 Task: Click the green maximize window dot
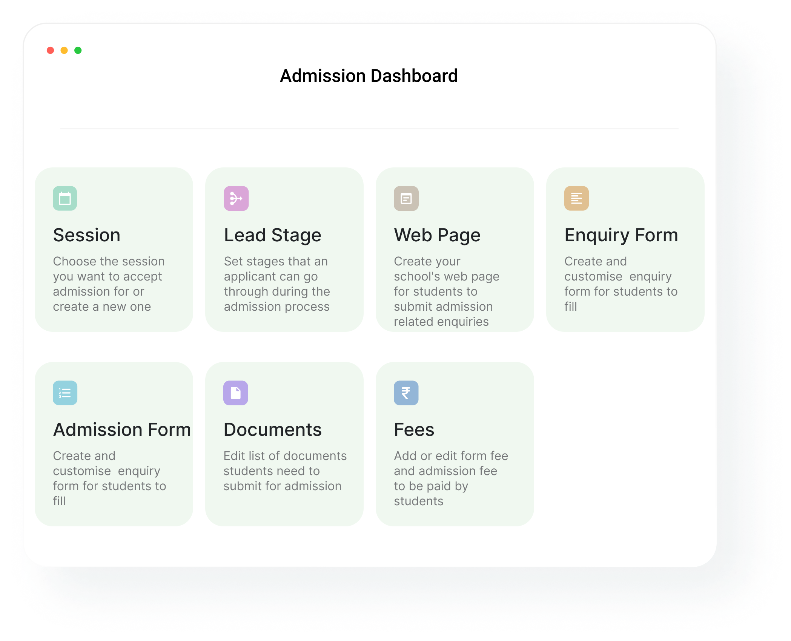click(78, 51)
